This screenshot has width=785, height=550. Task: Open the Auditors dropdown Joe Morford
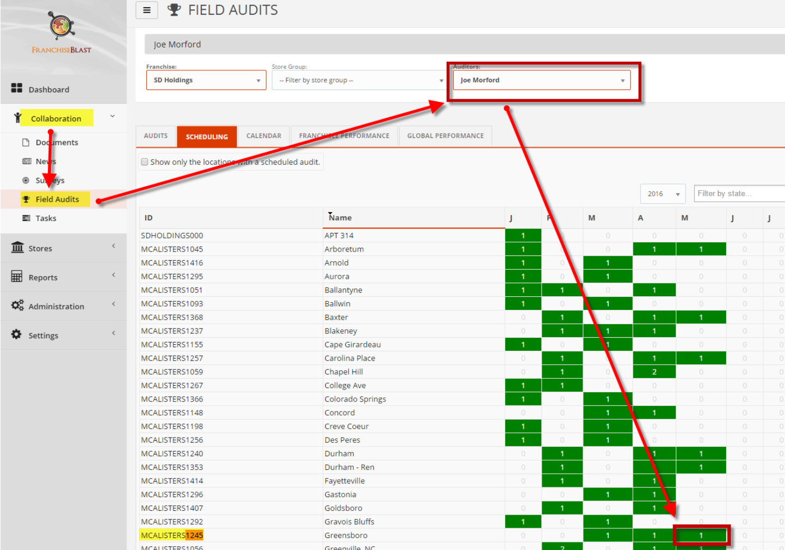pos(542,80)
